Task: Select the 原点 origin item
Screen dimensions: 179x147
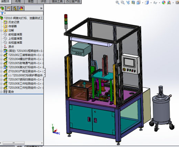Action: click(11, 47)
